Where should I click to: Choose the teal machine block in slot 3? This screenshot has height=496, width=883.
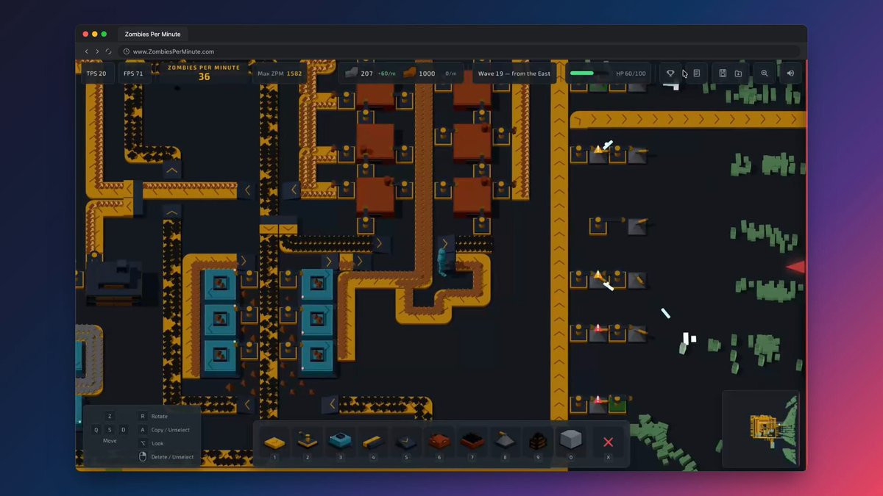pyautogui.click(x=341, y=442)
